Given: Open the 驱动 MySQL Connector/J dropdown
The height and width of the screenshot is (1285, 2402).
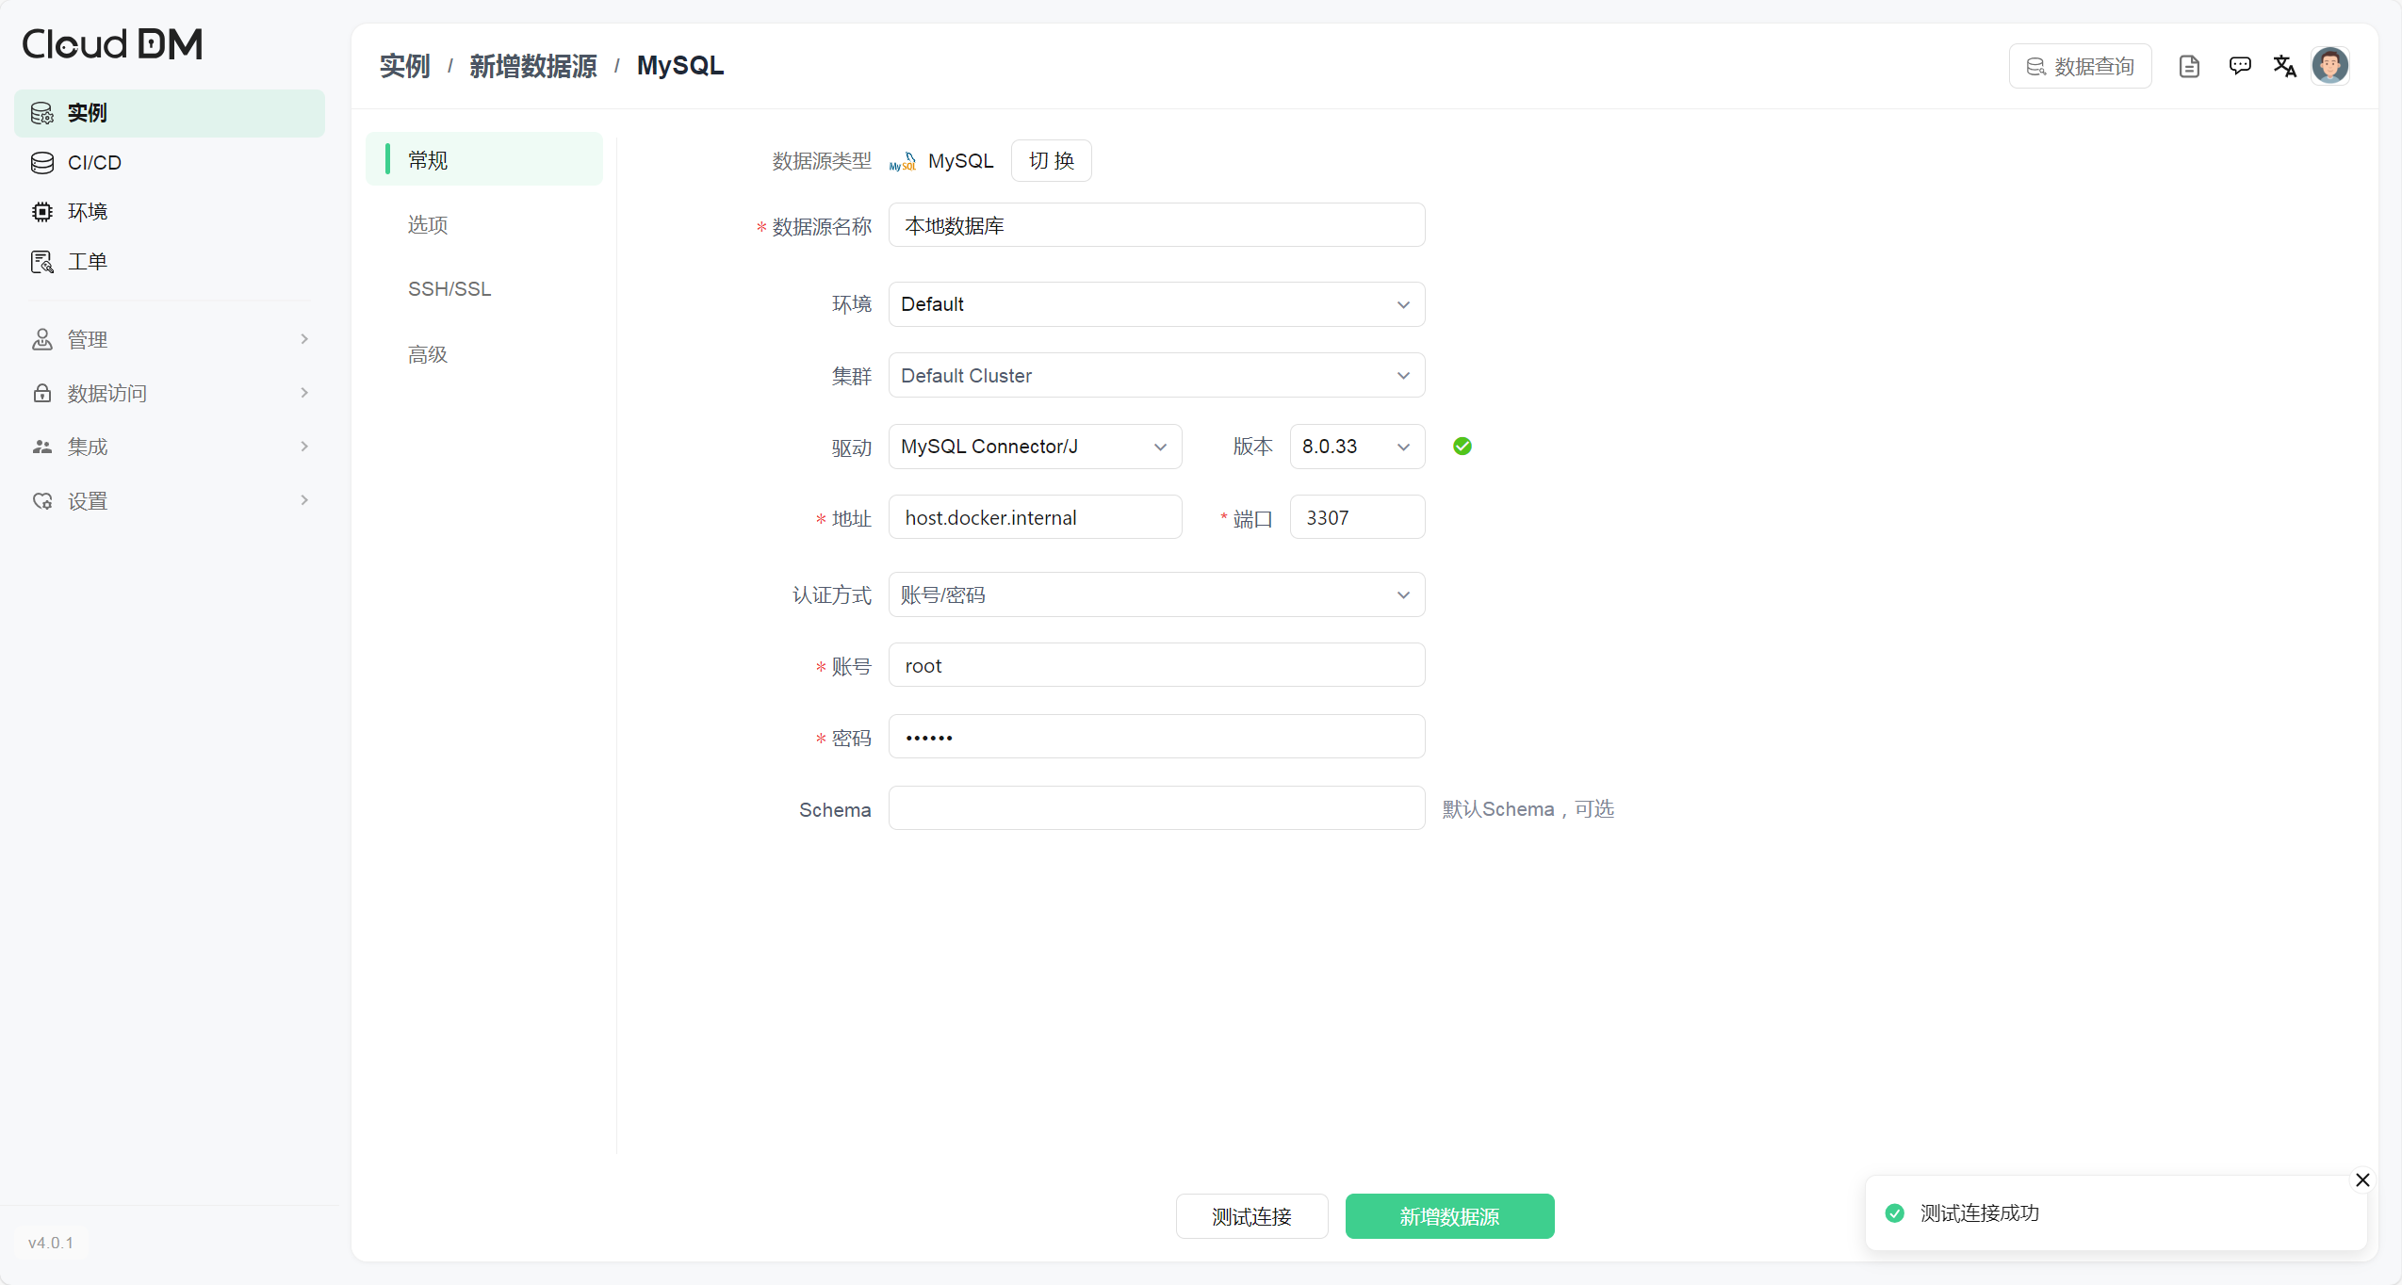Looking at the screenshot, I should tap(1035, 447).
